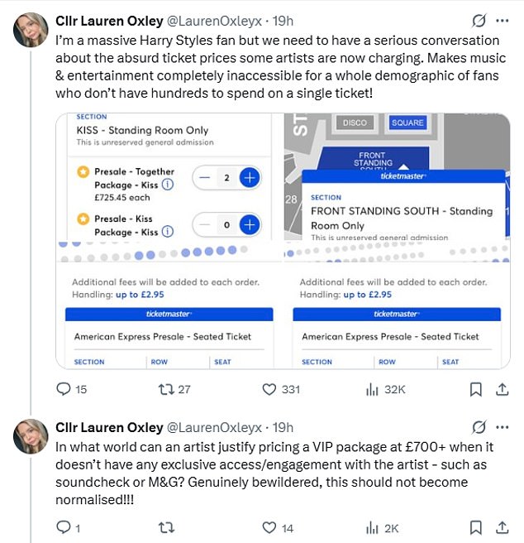The height and width of the screenshot is (543, 524).
Task: Bookmark the second tweet about VIP pricing
Action: click(x=476, y=526)
